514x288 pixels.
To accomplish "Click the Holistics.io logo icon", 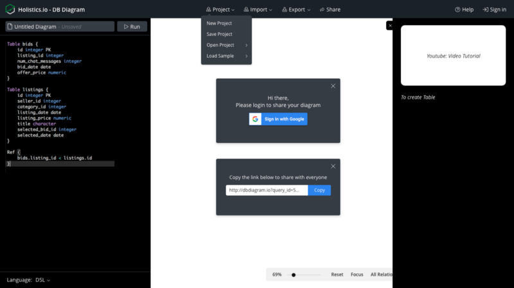I will pyautogui.click(x=10, y=9).
